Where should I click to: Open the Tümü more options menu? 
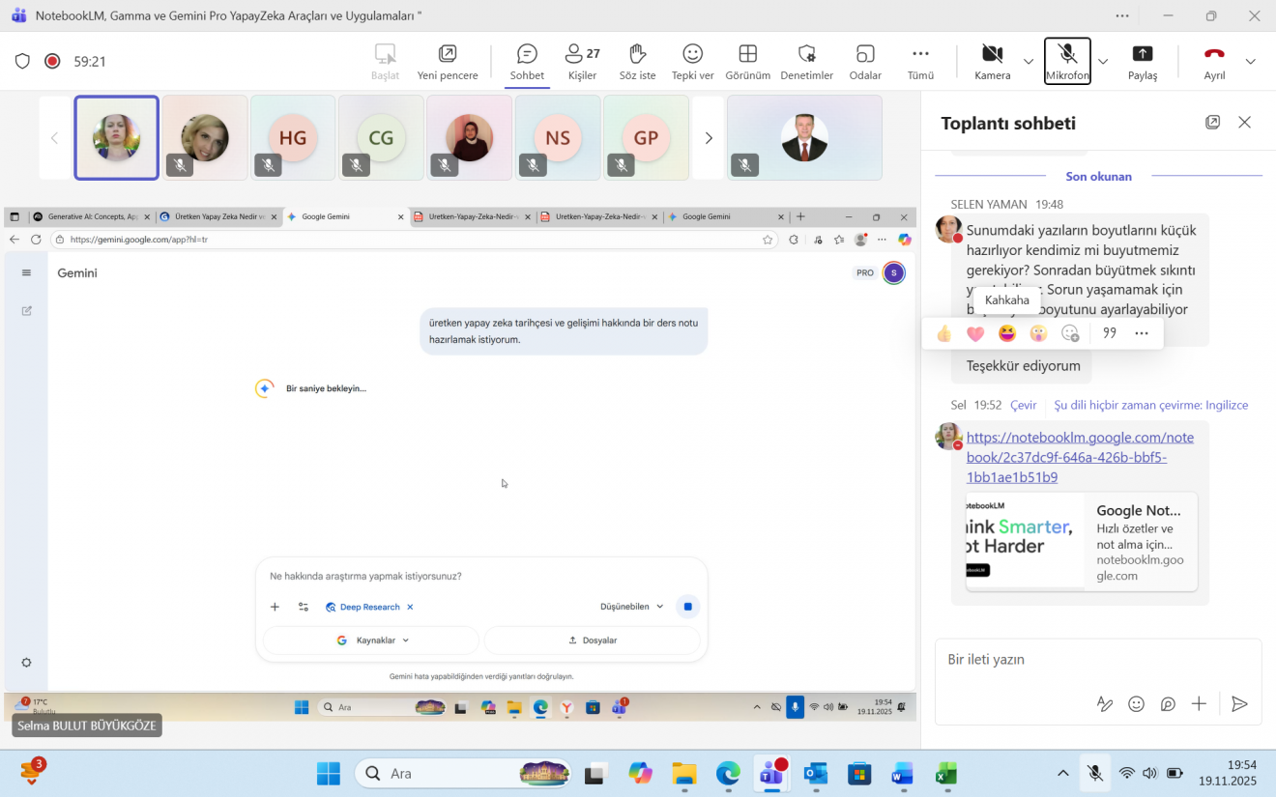pos(920,54)
